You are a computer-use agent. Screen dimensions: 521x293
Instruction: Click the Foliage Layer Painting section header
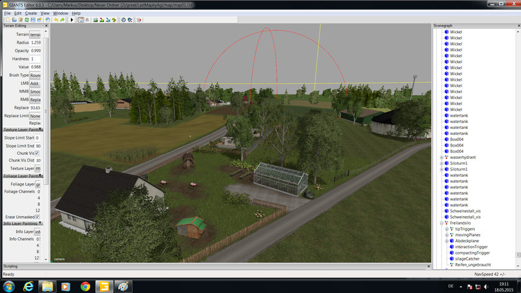point(22,176)
